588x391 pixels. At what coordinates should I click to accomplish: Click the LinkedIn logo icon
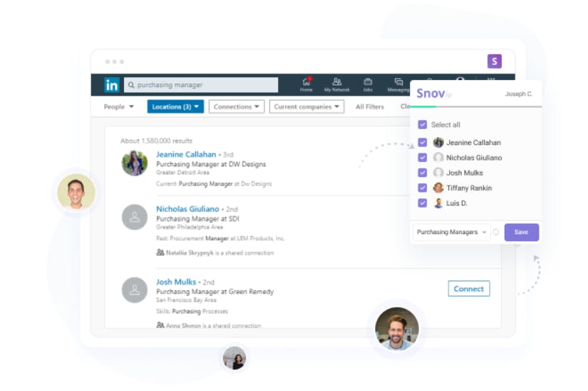tap(112, 85)
